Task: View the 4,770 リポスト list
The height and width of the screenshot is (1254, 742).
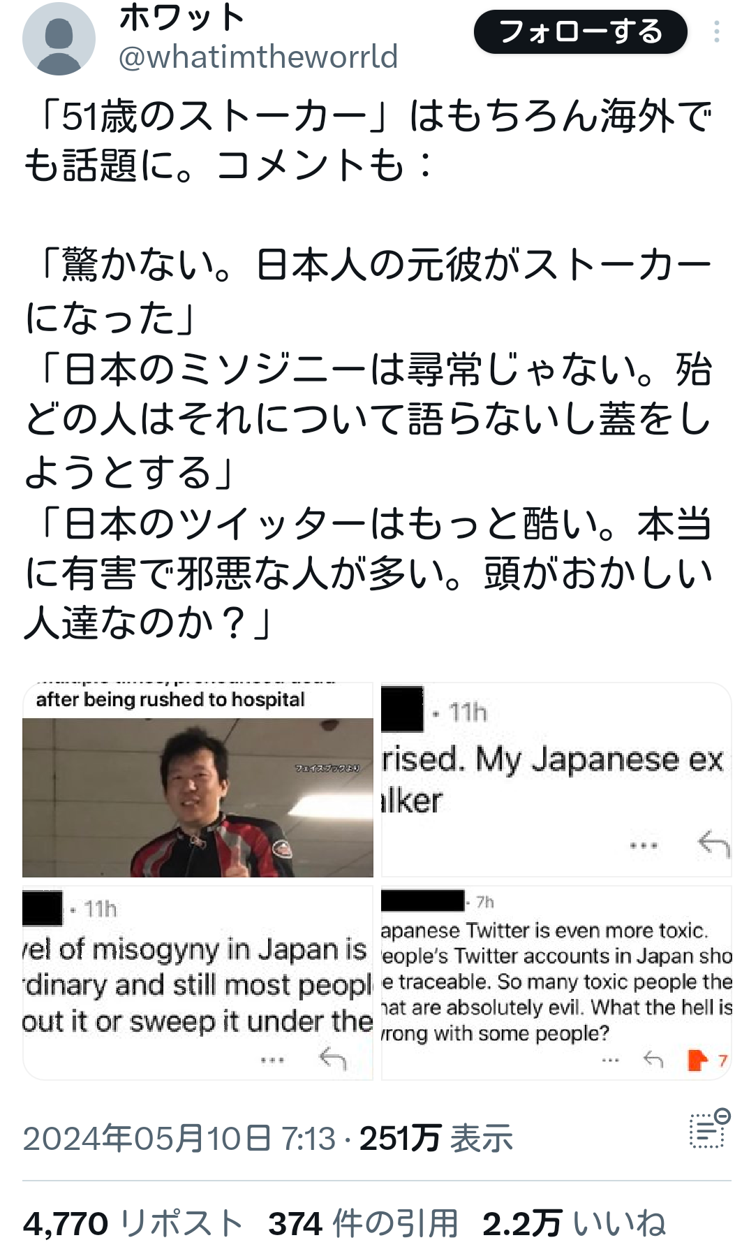Action: click(x=133, y=1223)
